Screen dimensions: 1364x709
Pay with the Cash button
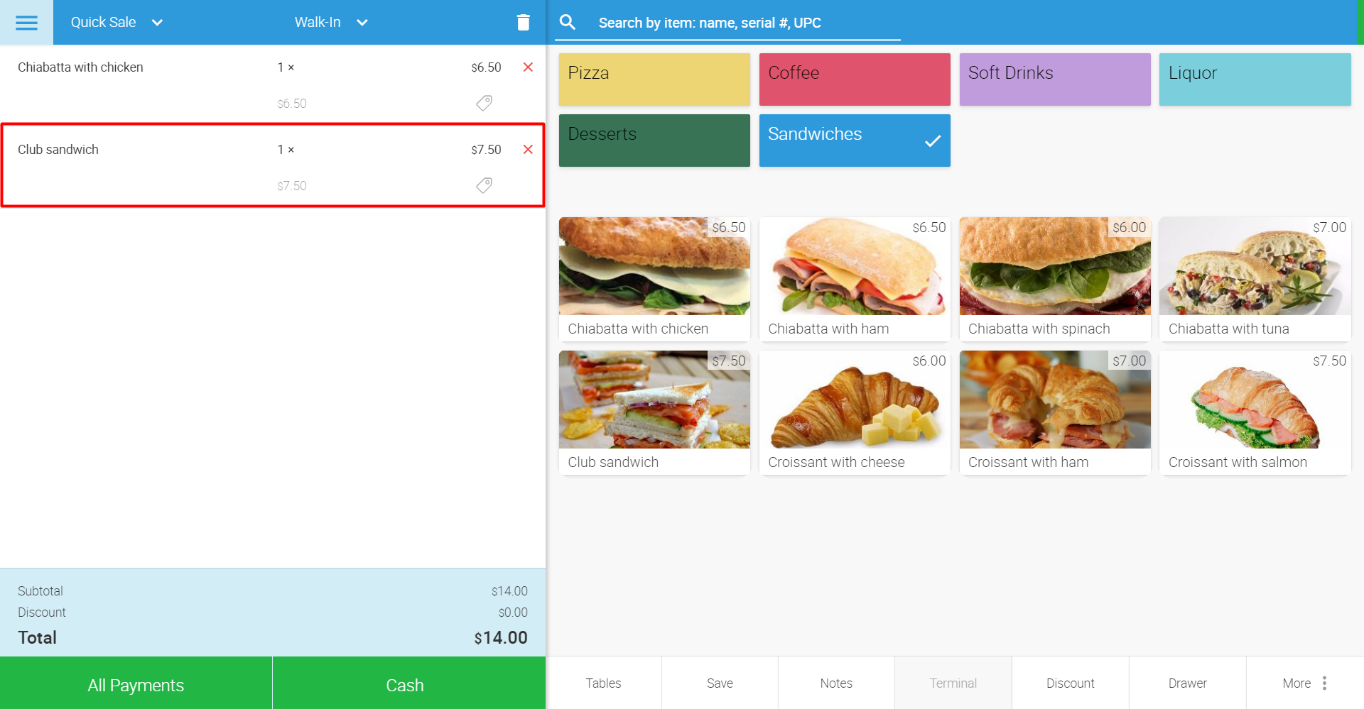coord(409,683)
